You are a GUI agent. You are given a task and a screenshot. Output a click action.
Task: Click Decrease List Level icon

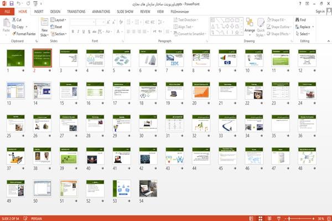tap(147, 22)
